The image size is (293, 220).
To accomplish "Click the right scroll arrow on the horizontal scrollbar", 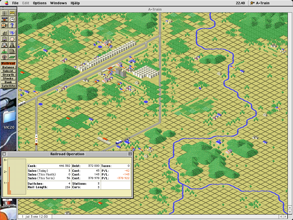I will pos(285,217).
